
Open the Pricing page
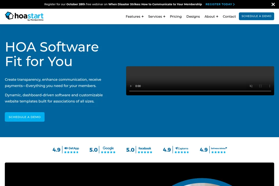point(176,16)
